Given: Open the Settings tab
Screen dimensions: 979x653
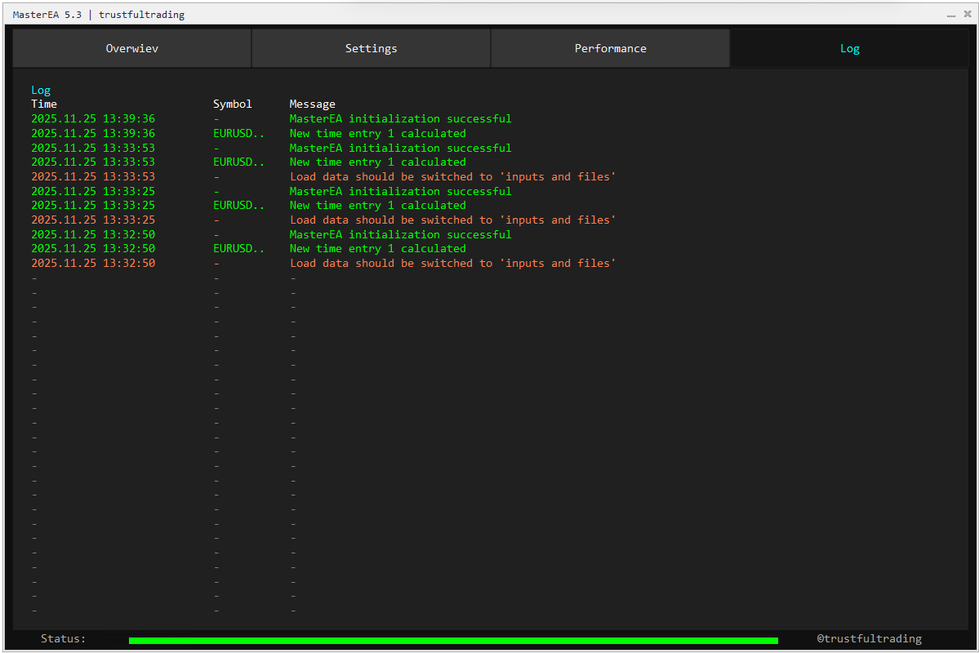Looking at the screenshot, I should 371,48.
